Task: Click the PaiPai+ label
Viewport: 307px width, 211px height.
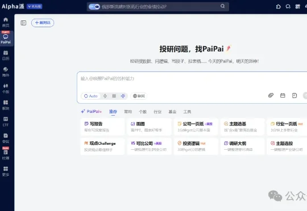Action: click(92, 111)
